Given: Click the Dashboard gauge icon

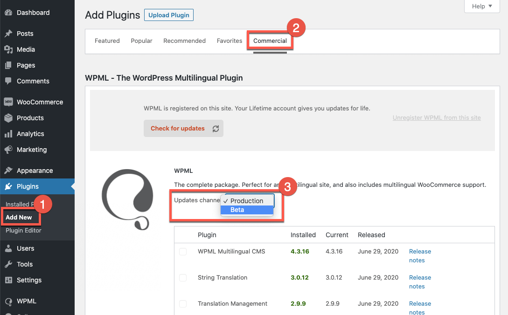Looking at the screenshot, I should tap(8, 13).
